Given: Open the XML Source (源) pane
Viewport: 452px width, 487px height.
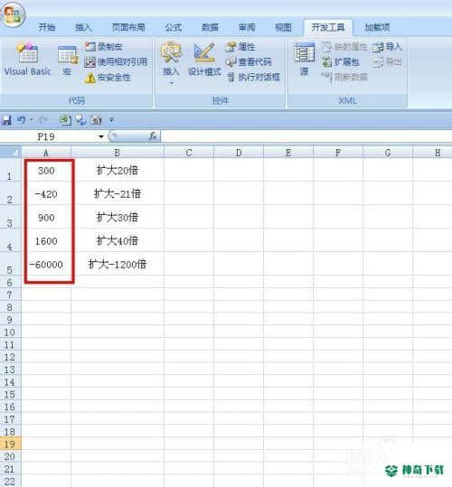Looking at the screenshot, I should (304, 60).
